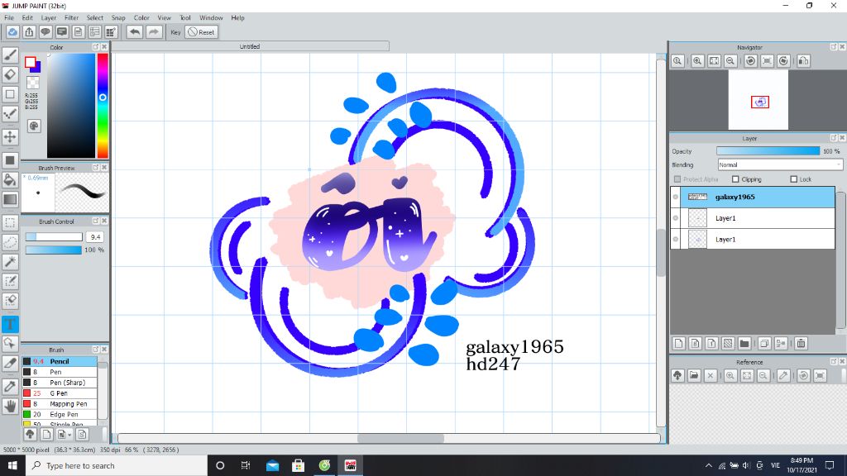Select the rectangular Selection tool

10,222
